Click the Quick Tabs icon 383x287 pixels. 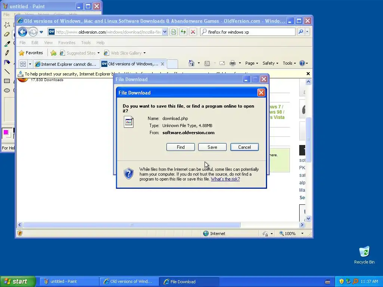pyautogui.click(x=23, y=64)
